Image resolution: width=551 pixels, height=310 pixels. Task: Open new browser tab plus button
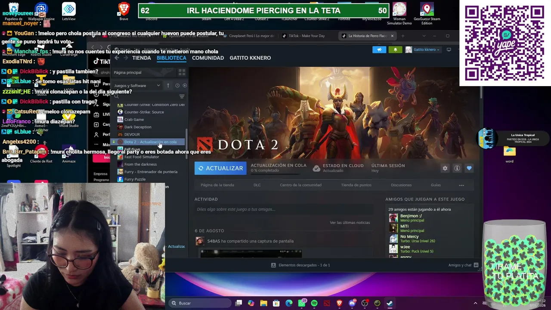click(403, 36)
